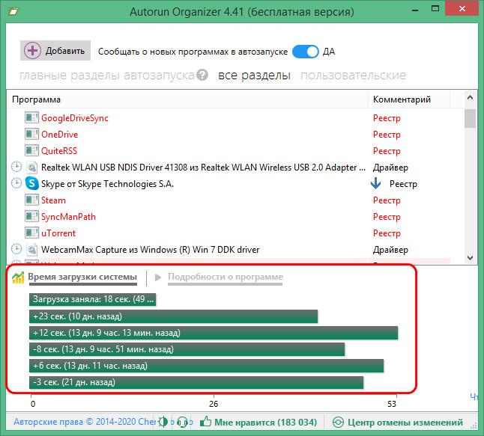Select Steam entry icon
Screen dimensions: 484x436
[x=31, y=200]
